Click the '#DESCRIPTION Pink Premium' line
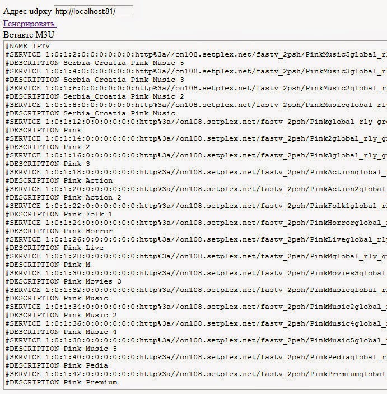 click(x=61, y=383)
